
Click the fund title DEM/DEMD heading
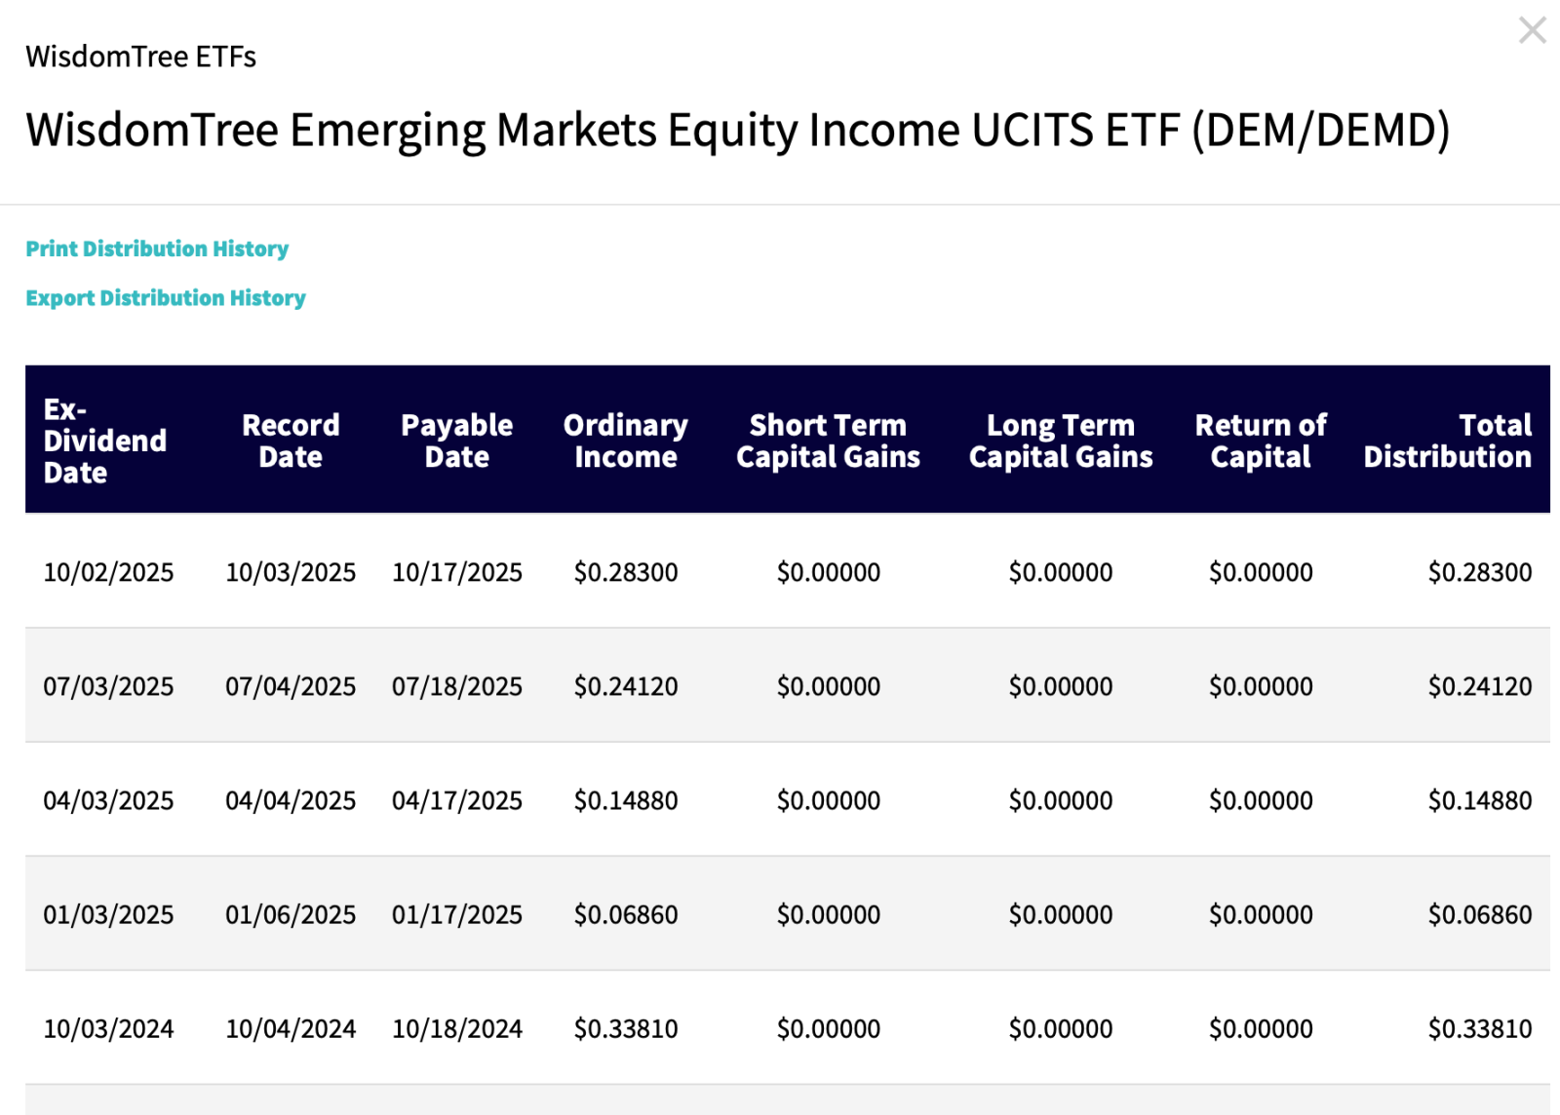(x=737, y=130)
